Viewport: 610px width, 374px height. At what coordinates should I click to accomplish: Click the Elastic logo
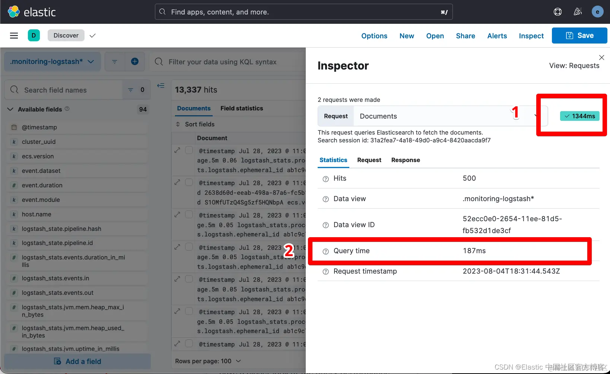32,12
